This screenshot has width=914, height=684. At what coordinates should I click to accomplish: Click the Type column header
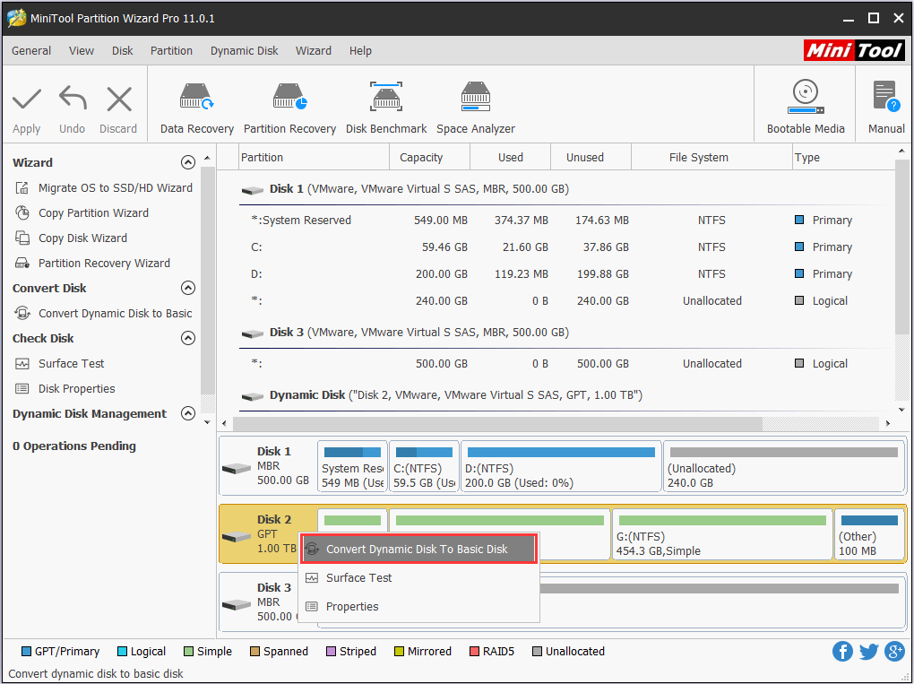[843, 158]
